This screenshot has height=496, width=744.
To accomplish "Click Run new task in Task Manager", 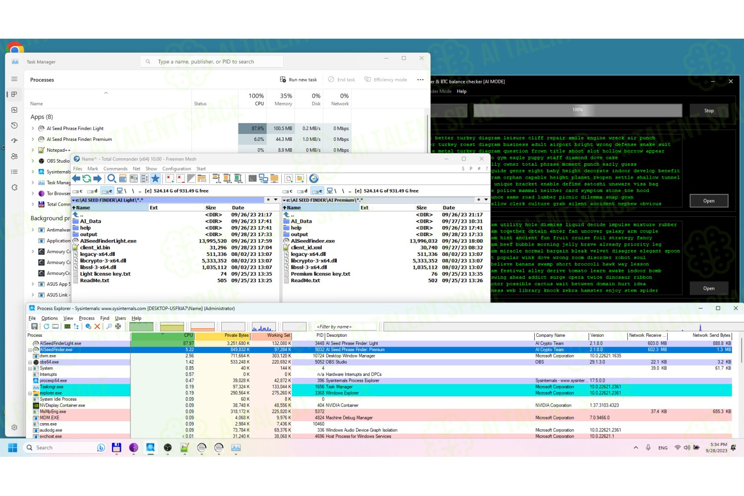I will click(x=299, y=79).
